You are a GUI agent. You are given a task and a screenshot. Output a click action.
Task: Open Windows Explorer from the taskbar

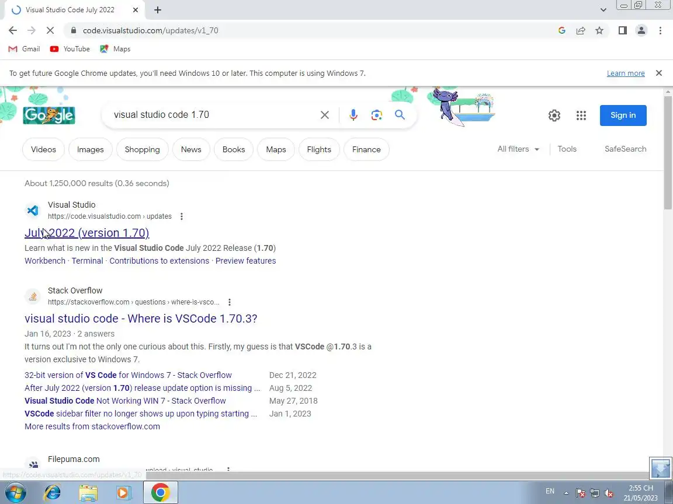coord(88,492)
